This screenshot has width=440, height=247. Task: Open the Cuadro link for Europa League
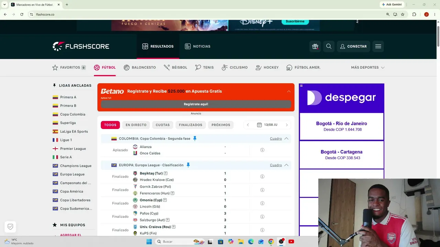(276, 165)
